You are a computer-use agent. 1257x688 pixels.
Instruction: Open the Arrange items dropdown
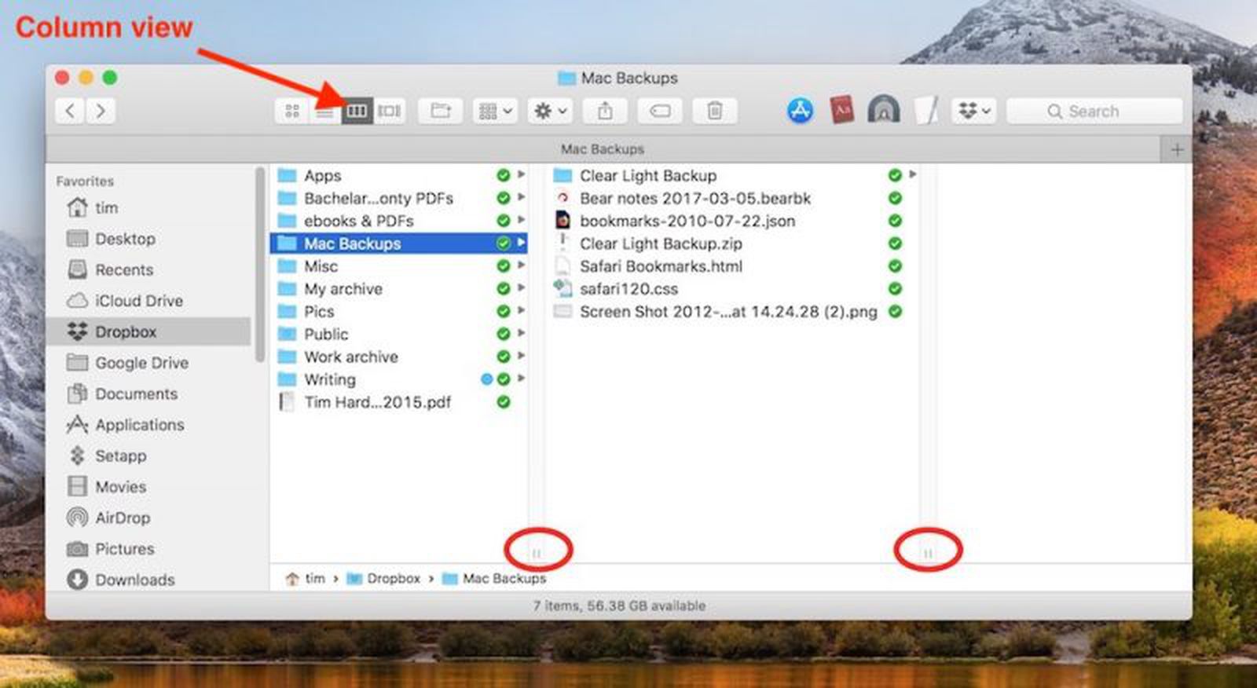point(495,112)
